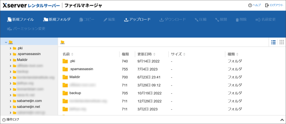The width and height of the screenshot is (286, 124).
Task: Select sabameijin.com in the sidebar tree
Action: point(29,101)
